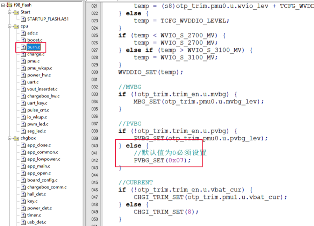
Task: Click the WVDDIO_SET(temp) code line
Action: [151, 72]
